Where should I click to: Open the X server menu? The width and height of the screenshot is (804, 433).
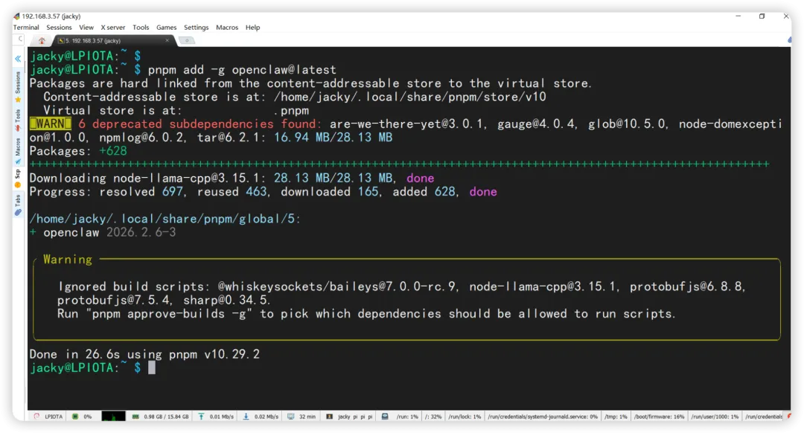point(113,28)
